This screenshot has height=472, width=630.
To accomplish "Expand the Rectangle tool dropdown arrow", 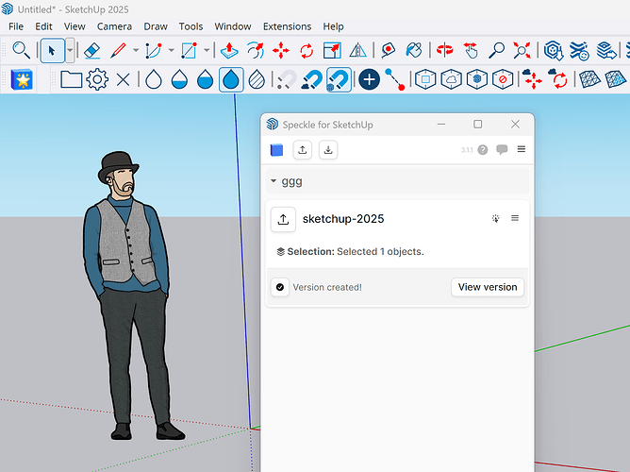I will (x=207, y=51).
